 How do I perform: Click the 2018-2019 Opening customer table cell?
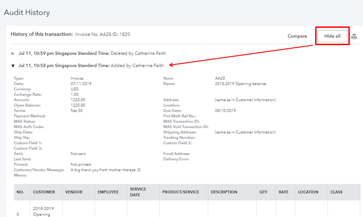(x=44, y=211)
